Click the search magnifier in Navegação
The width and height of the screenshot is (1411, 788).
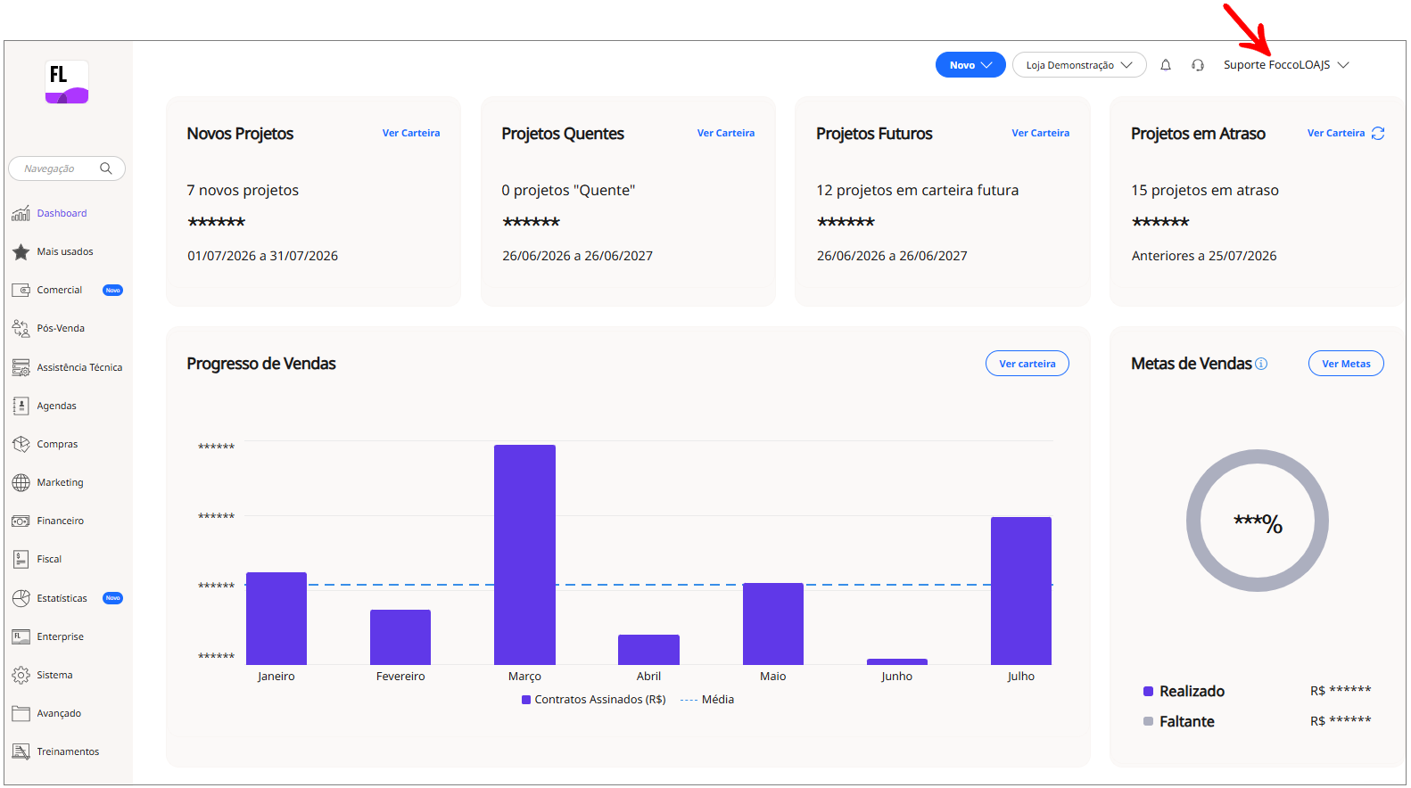pos(106,168)
